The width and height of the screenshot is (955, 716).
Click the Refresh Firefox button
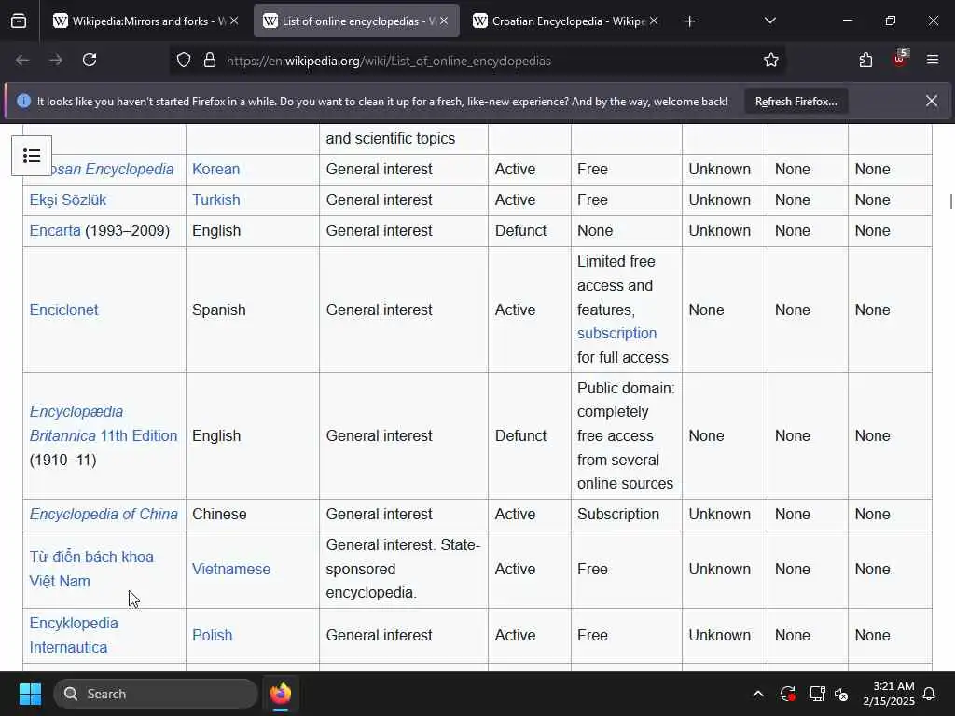(796, 101)
